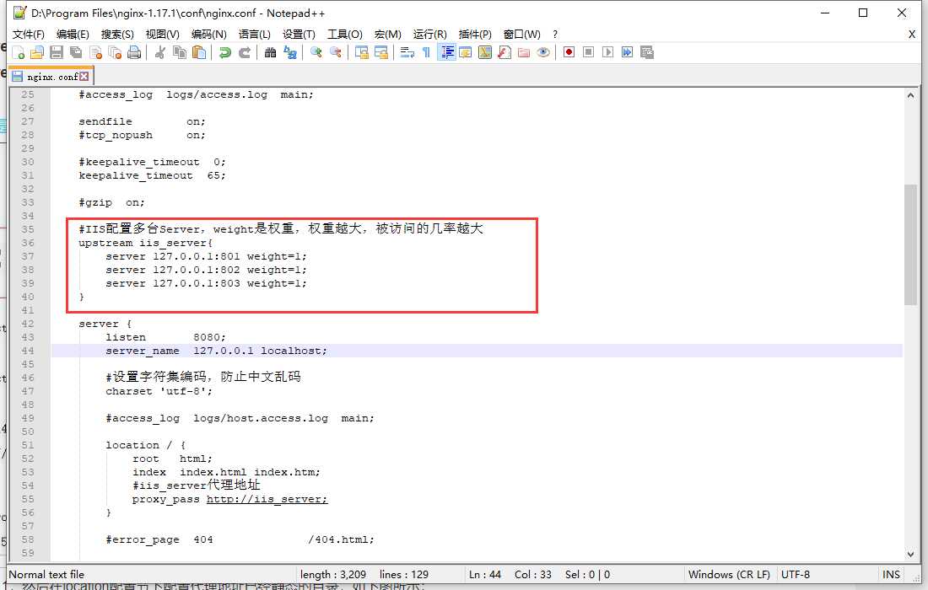Click the Cut scissors icon
The image size is (928, 590).
pos(159,52)
